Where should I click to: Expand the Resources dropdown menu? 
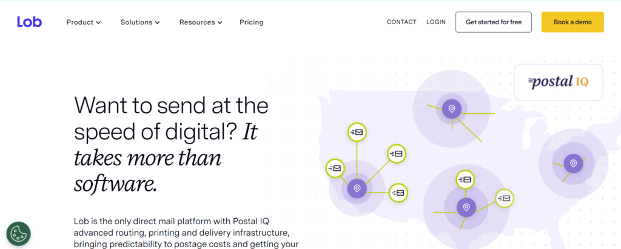coord(201,22)
